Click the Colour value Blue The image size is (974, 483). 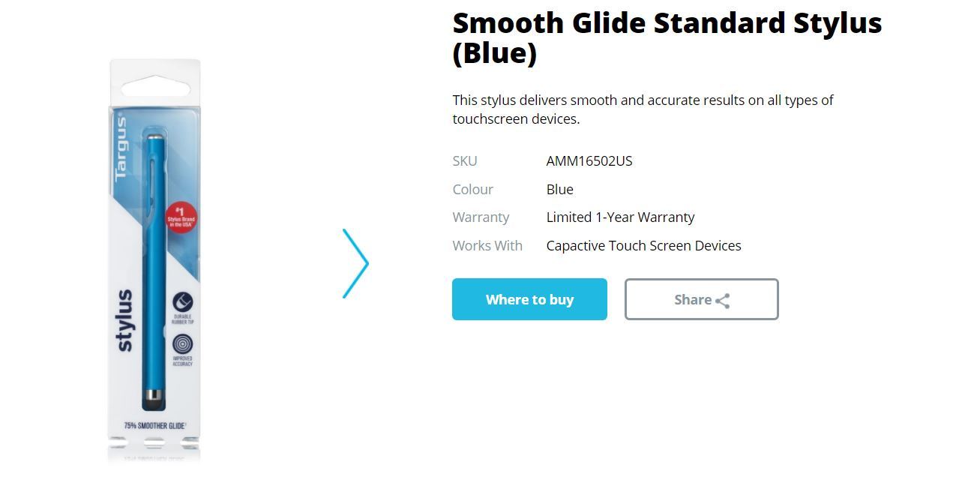coord(559,190)
